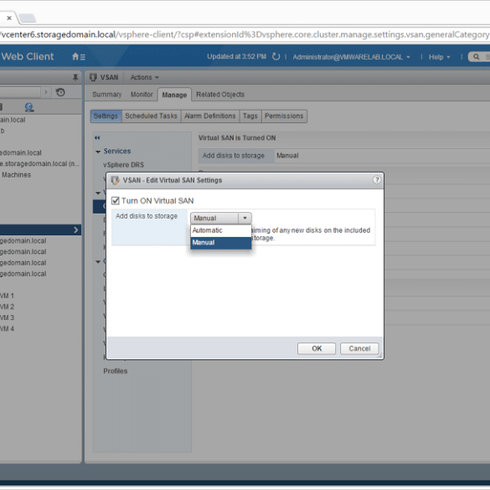Open the Actions dropdown for VSAN
Image resolution: width=490 pixels, height=490 pixels.
tap(144, 77)
